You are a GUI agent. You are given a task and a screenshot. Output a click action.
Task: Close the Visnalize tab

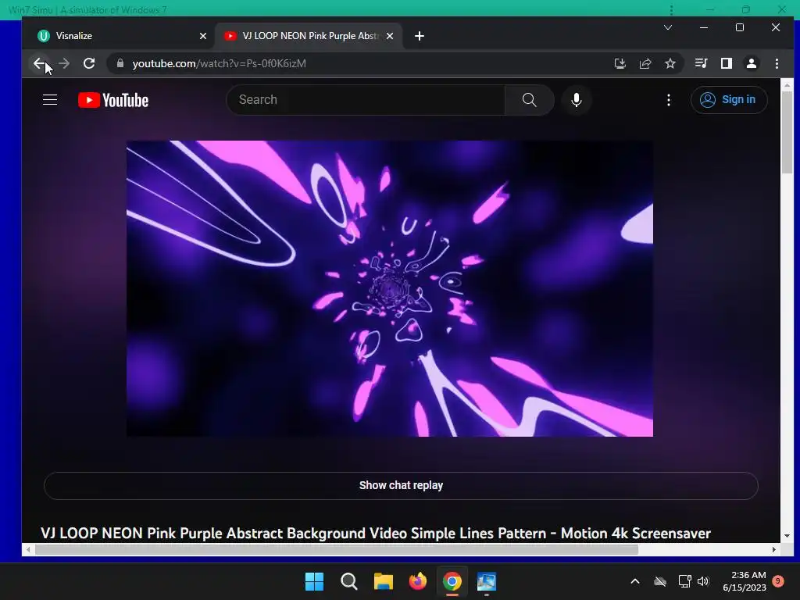(203, 36)
